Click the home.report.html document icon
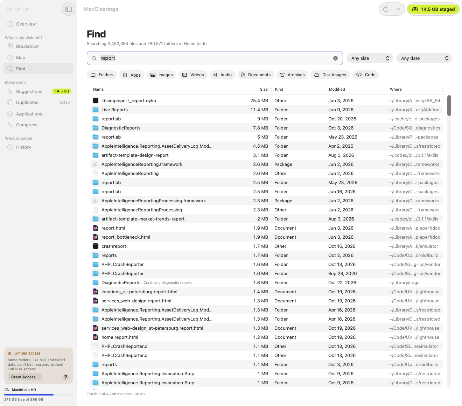Image resolution: width=462 pixels, height=406 pixels. 96,337
